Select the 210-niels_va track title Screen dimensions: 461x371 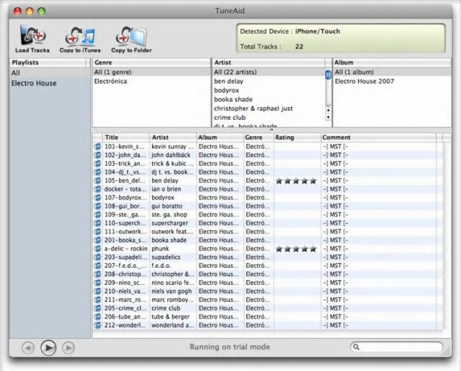coord(125,291)
